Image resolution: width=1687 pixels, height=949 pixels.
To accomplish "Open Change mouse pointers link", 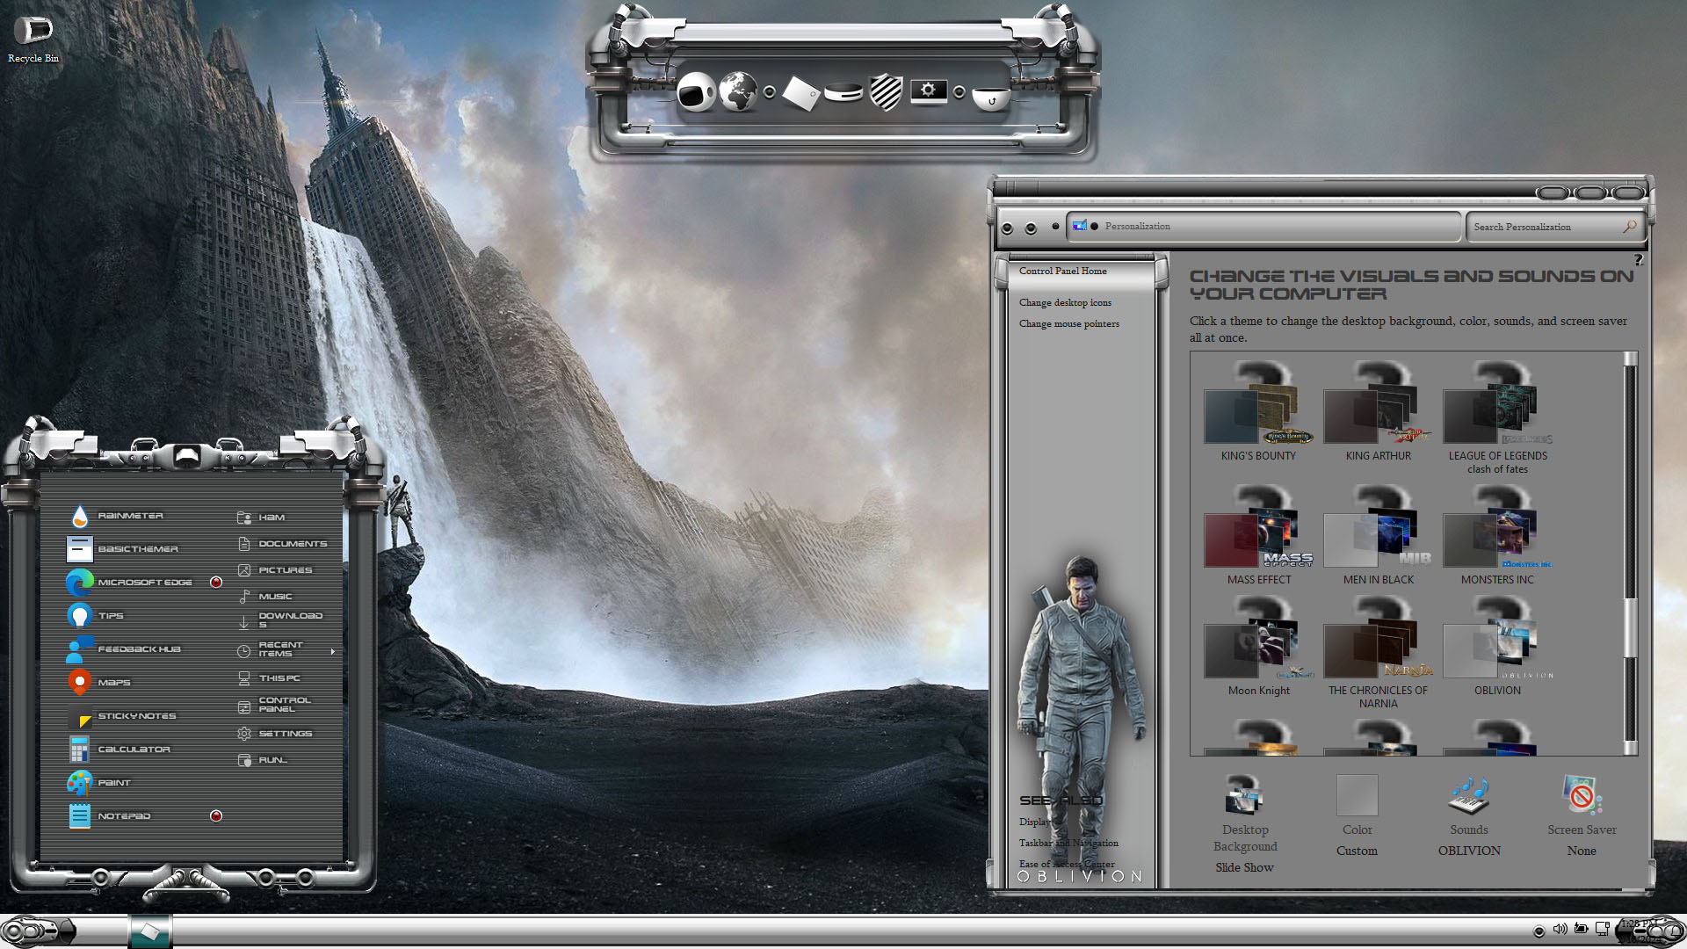I will 1068,324.
